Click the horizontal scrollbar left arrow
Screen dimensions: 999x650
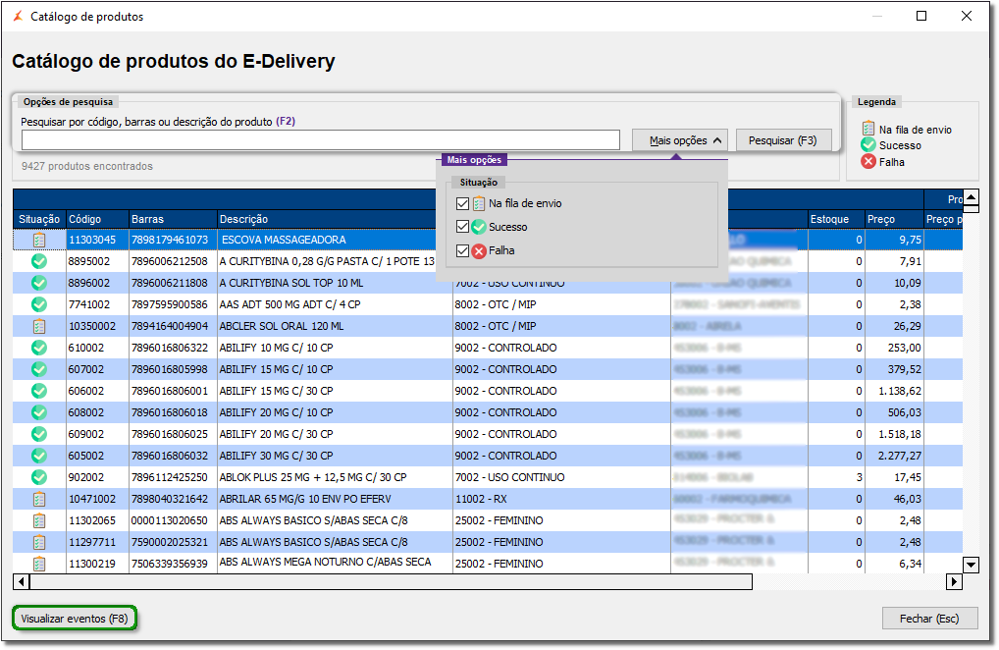[x=21, y=581]
